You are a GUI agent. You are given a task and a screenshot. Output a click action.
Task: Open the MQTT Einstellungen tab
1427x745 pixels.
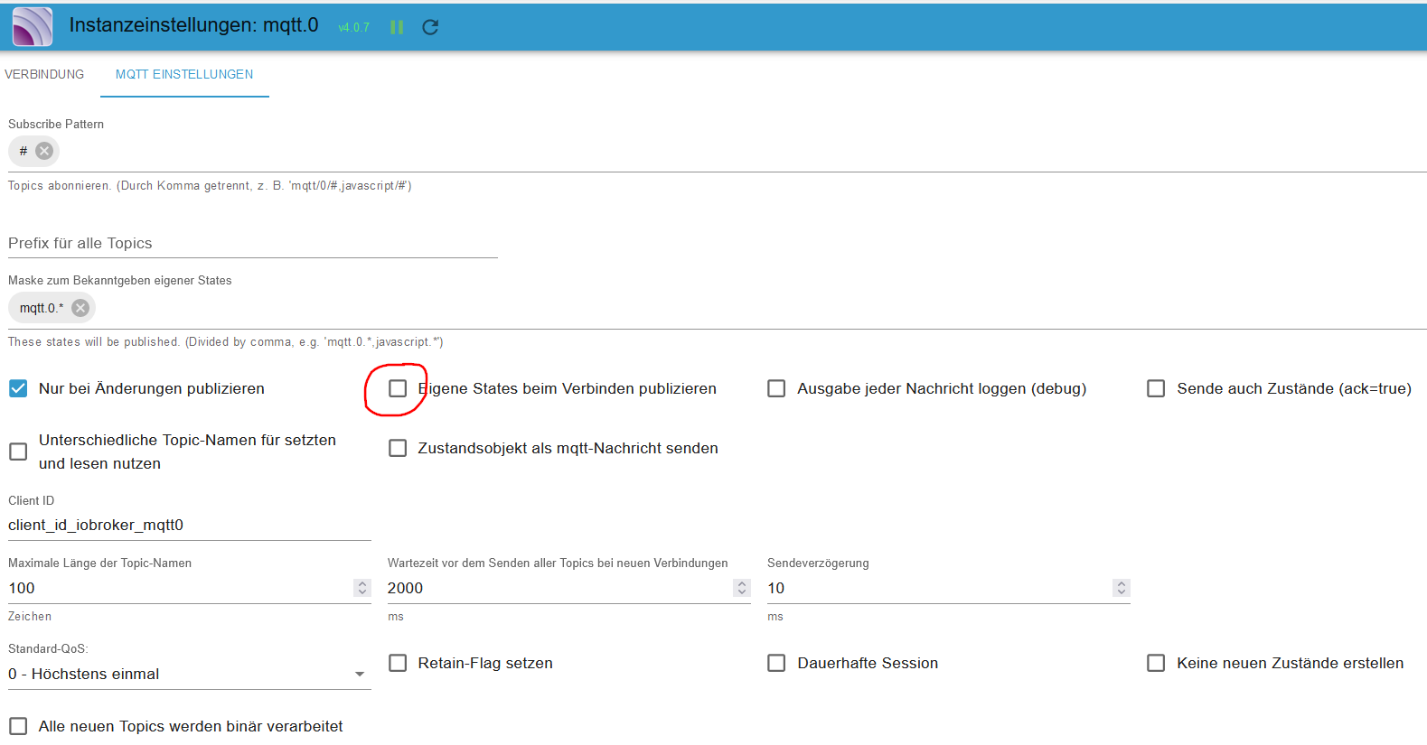pos(184,74)
